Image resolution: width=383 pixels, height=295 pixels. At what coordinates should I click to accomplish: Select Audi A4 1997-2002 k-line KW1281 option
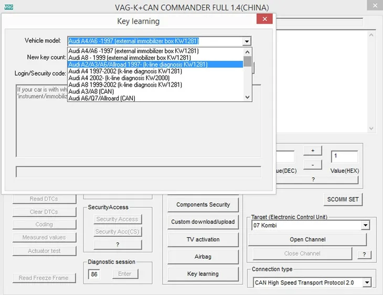click(156, 71)
